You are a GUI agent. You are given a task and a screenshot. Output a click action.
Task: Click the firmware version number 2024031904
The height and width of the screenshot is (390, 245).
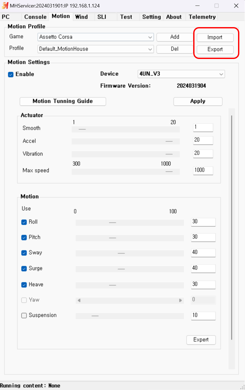pos(191,86)
